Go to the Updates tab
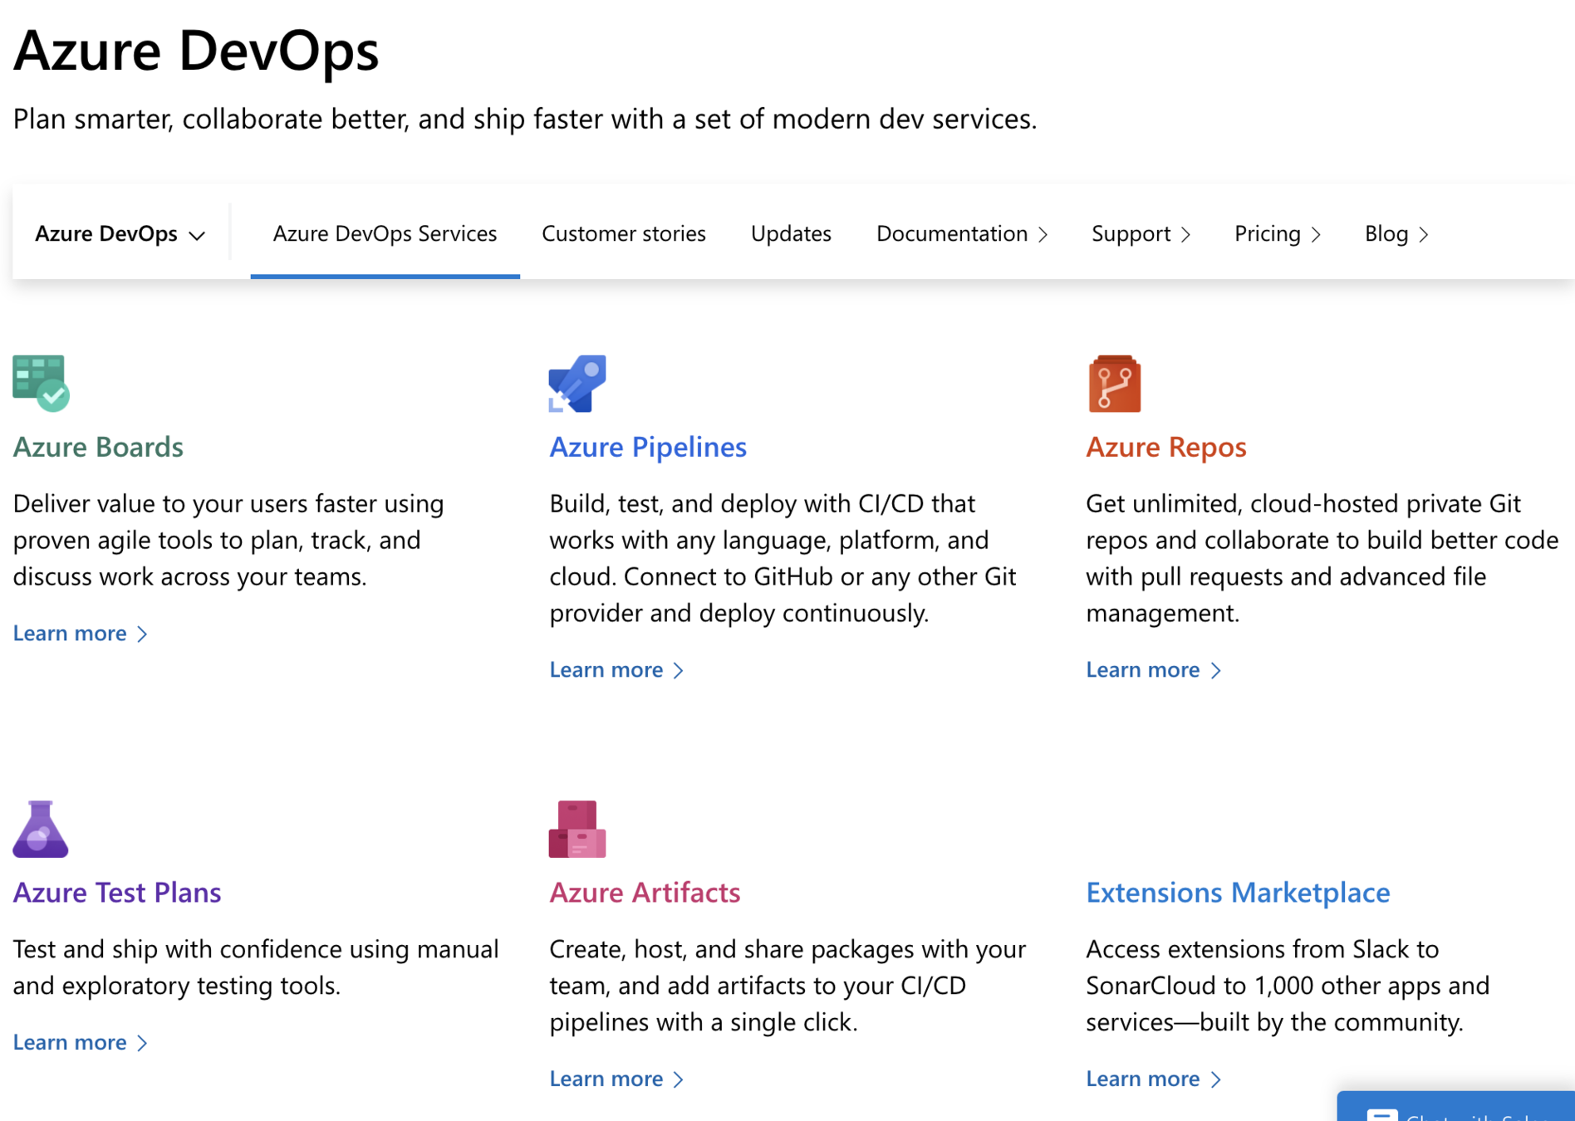 click(x=791, y=234)
